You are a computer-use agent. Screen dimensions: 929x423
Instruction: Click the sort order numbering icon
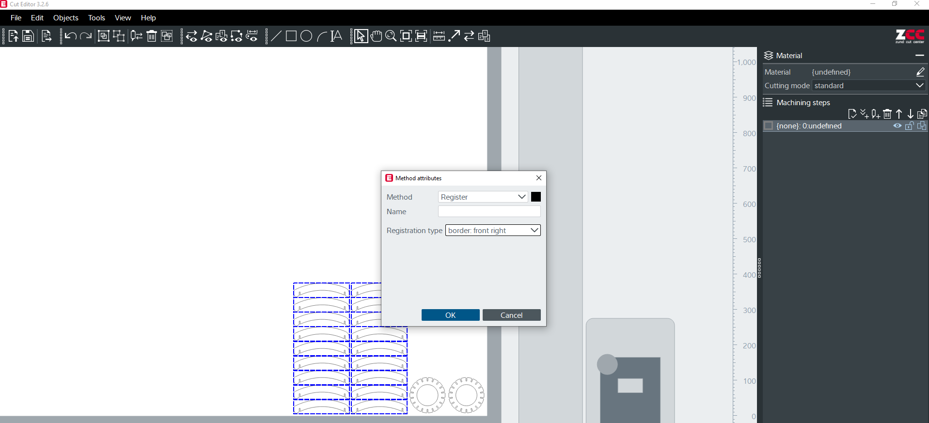click(484, 36)
